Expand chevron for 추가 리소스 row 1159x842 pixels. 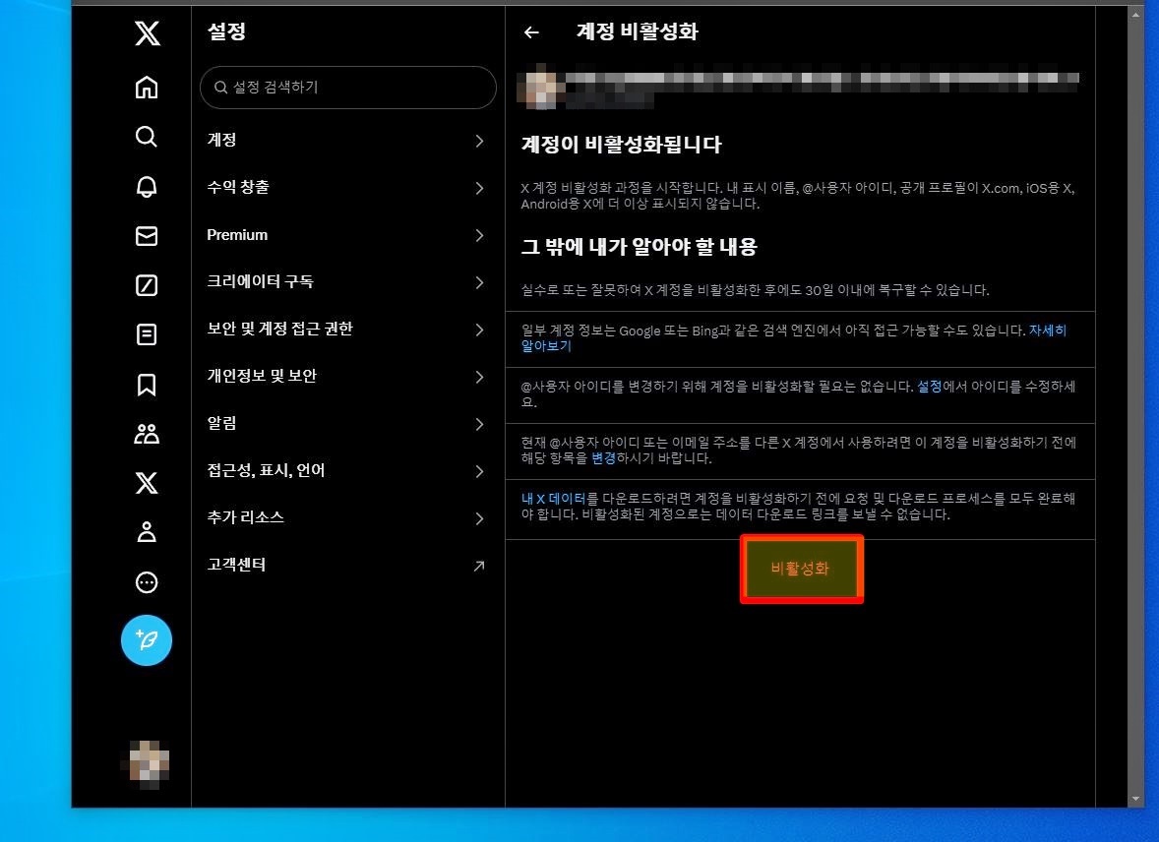(480, 519)
